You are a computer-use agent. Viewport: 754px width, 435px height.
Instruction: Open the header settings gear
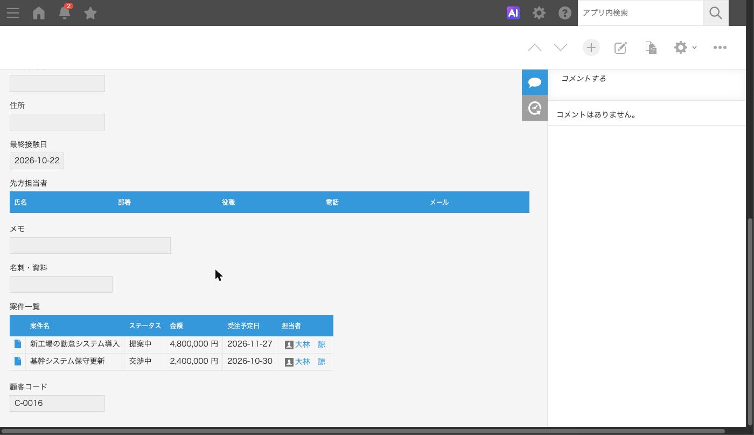(x=539, y=13)
